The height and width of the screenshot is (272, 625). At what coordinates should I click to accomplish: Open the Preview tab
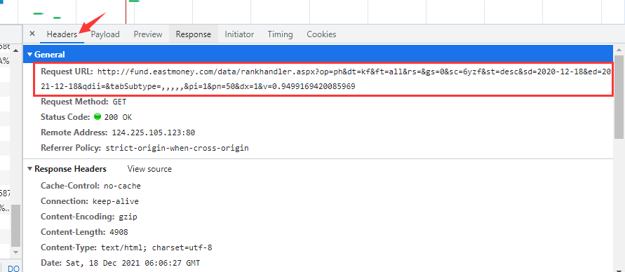click(x=148, y=34)
